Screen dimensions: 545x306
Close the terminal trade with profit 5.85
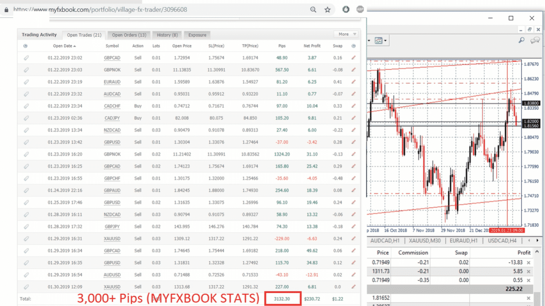[x=529, y=271]
